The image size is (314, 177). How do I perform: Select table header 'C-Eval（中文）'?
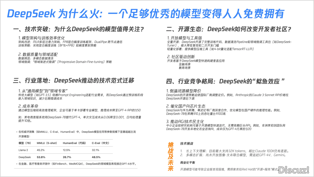100,143
